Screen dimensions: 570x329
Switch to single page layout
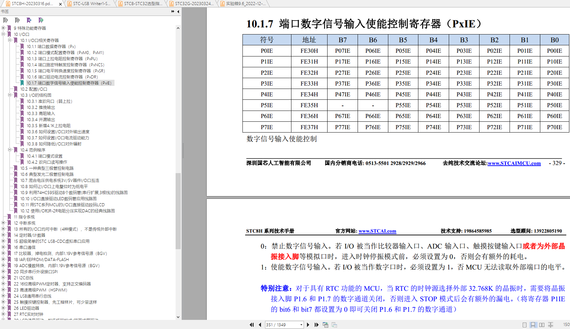(x=524, y=325)
